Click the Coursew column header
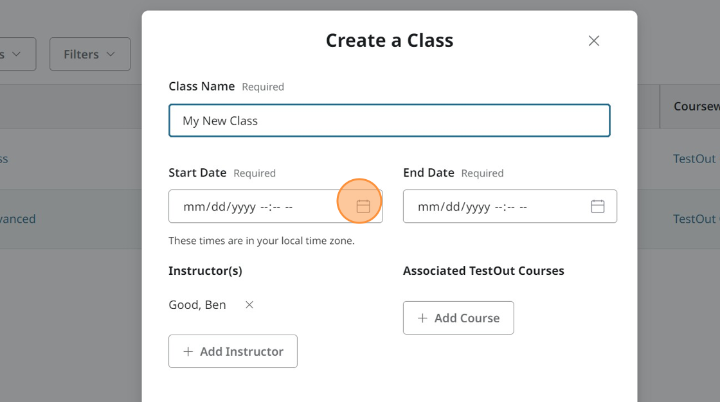720x402 pixels. 696,106
